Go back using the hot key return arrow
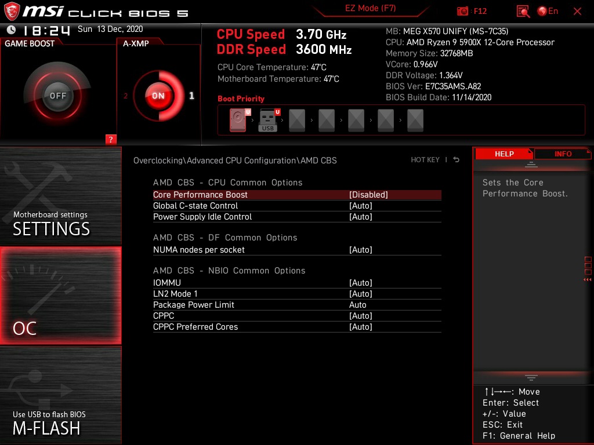This screenshot has width=594, height=445. (457, 160)
